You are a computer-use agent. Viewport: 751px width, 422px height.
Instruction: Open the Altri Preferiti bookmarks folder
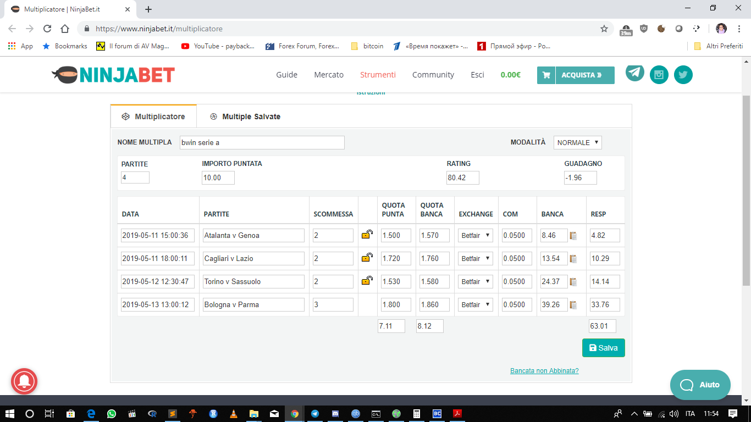tap(719, 46)
